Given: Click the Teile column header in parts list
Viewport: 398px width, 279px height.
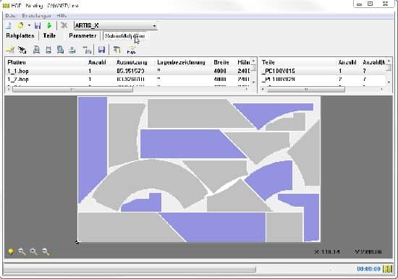Looking at the screenshot, I should [268, 62].
